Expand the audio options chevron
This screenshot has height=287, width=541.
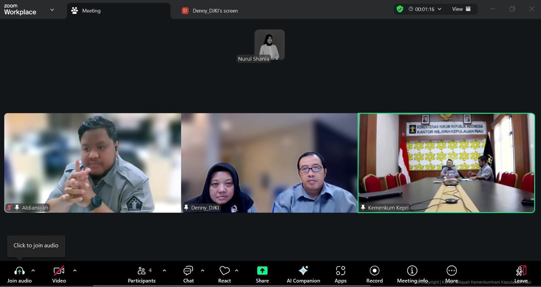[33, 270]
